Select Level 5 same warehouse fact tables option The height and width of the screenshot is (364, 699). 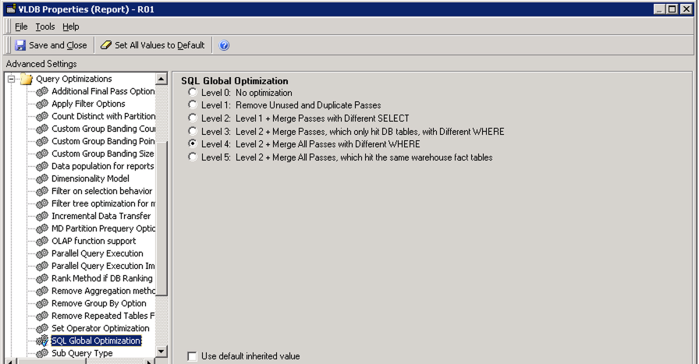pyautogui.click(x=192, y=157)
